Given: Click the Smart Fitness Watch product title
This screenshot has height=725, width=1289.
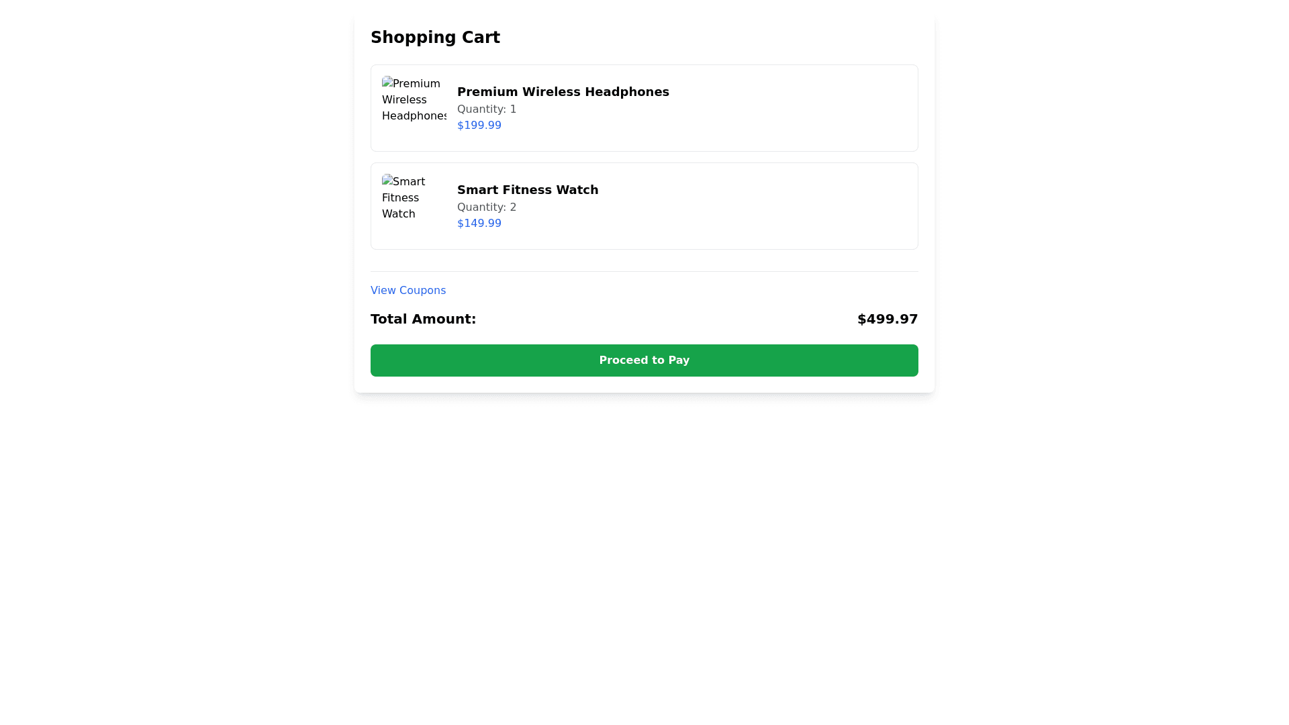Looking at the screenshot, I should pos(527,190).
